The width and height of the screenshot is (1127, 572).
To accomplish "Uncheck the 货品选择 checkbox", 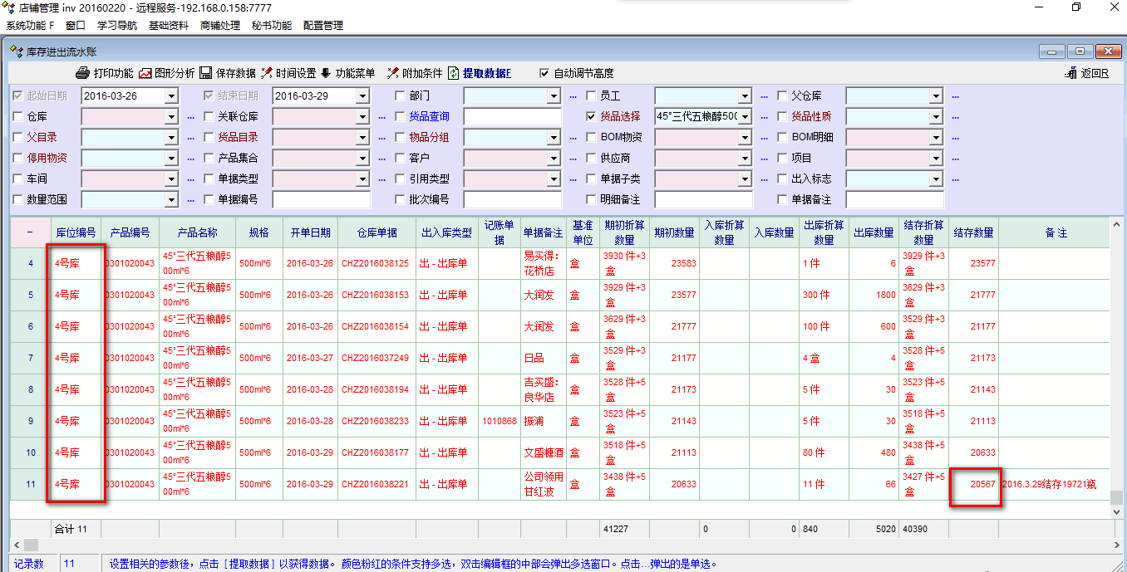I will (x=592, y=116).
